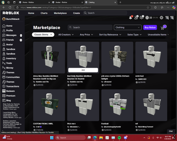
Task: Switch to the Home - Roblox browser tab
Action: [34, 2]
